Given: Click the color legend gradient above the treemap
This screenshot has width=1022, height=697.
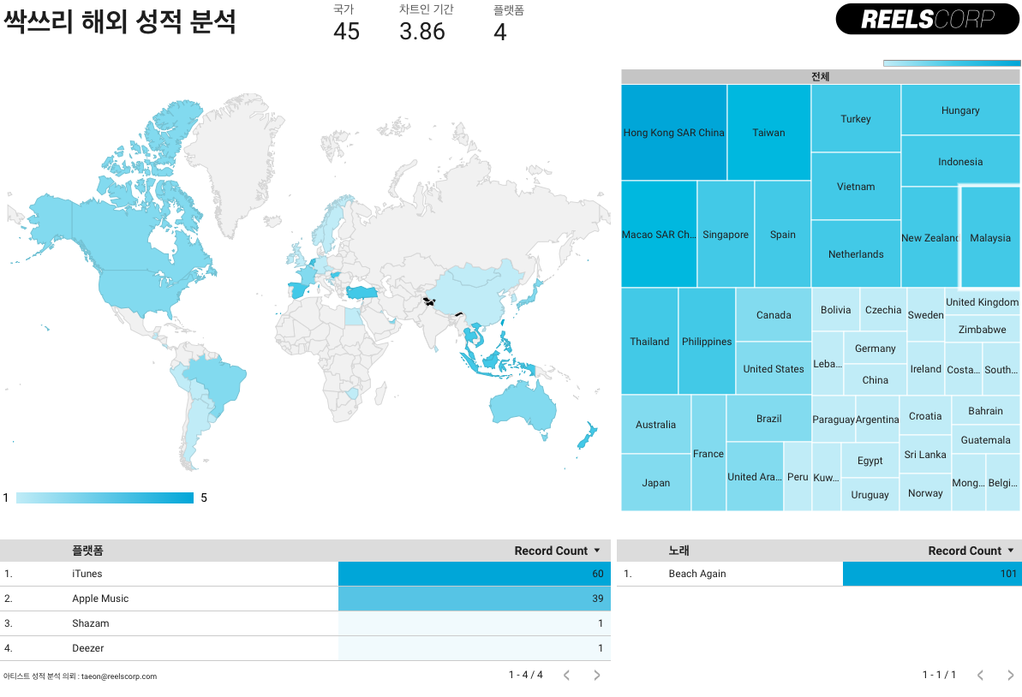Looking at the screenshot, I should [x=951, y=63].
